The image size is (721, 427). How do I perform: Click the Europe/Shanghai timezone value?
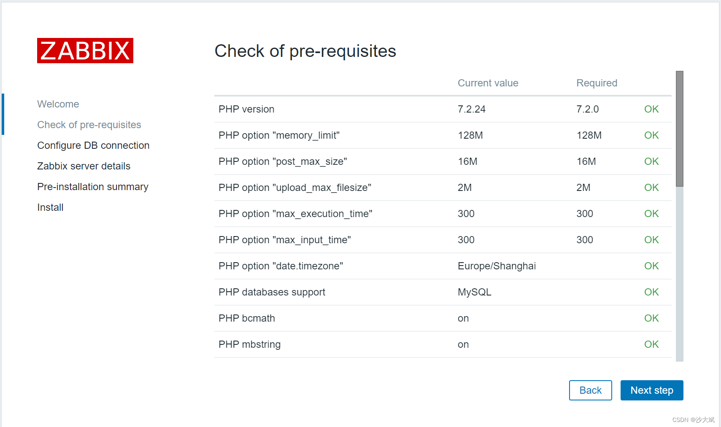497,266
